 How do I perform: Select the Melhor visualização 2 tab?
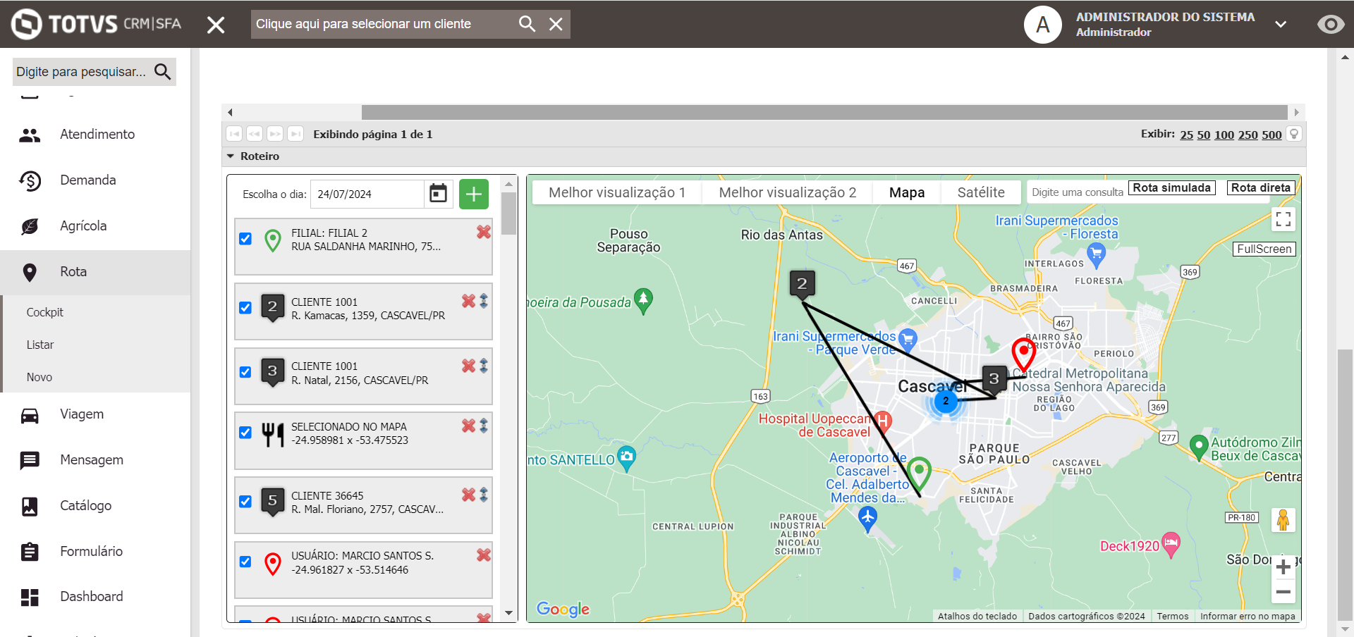(x=788, y=192)
